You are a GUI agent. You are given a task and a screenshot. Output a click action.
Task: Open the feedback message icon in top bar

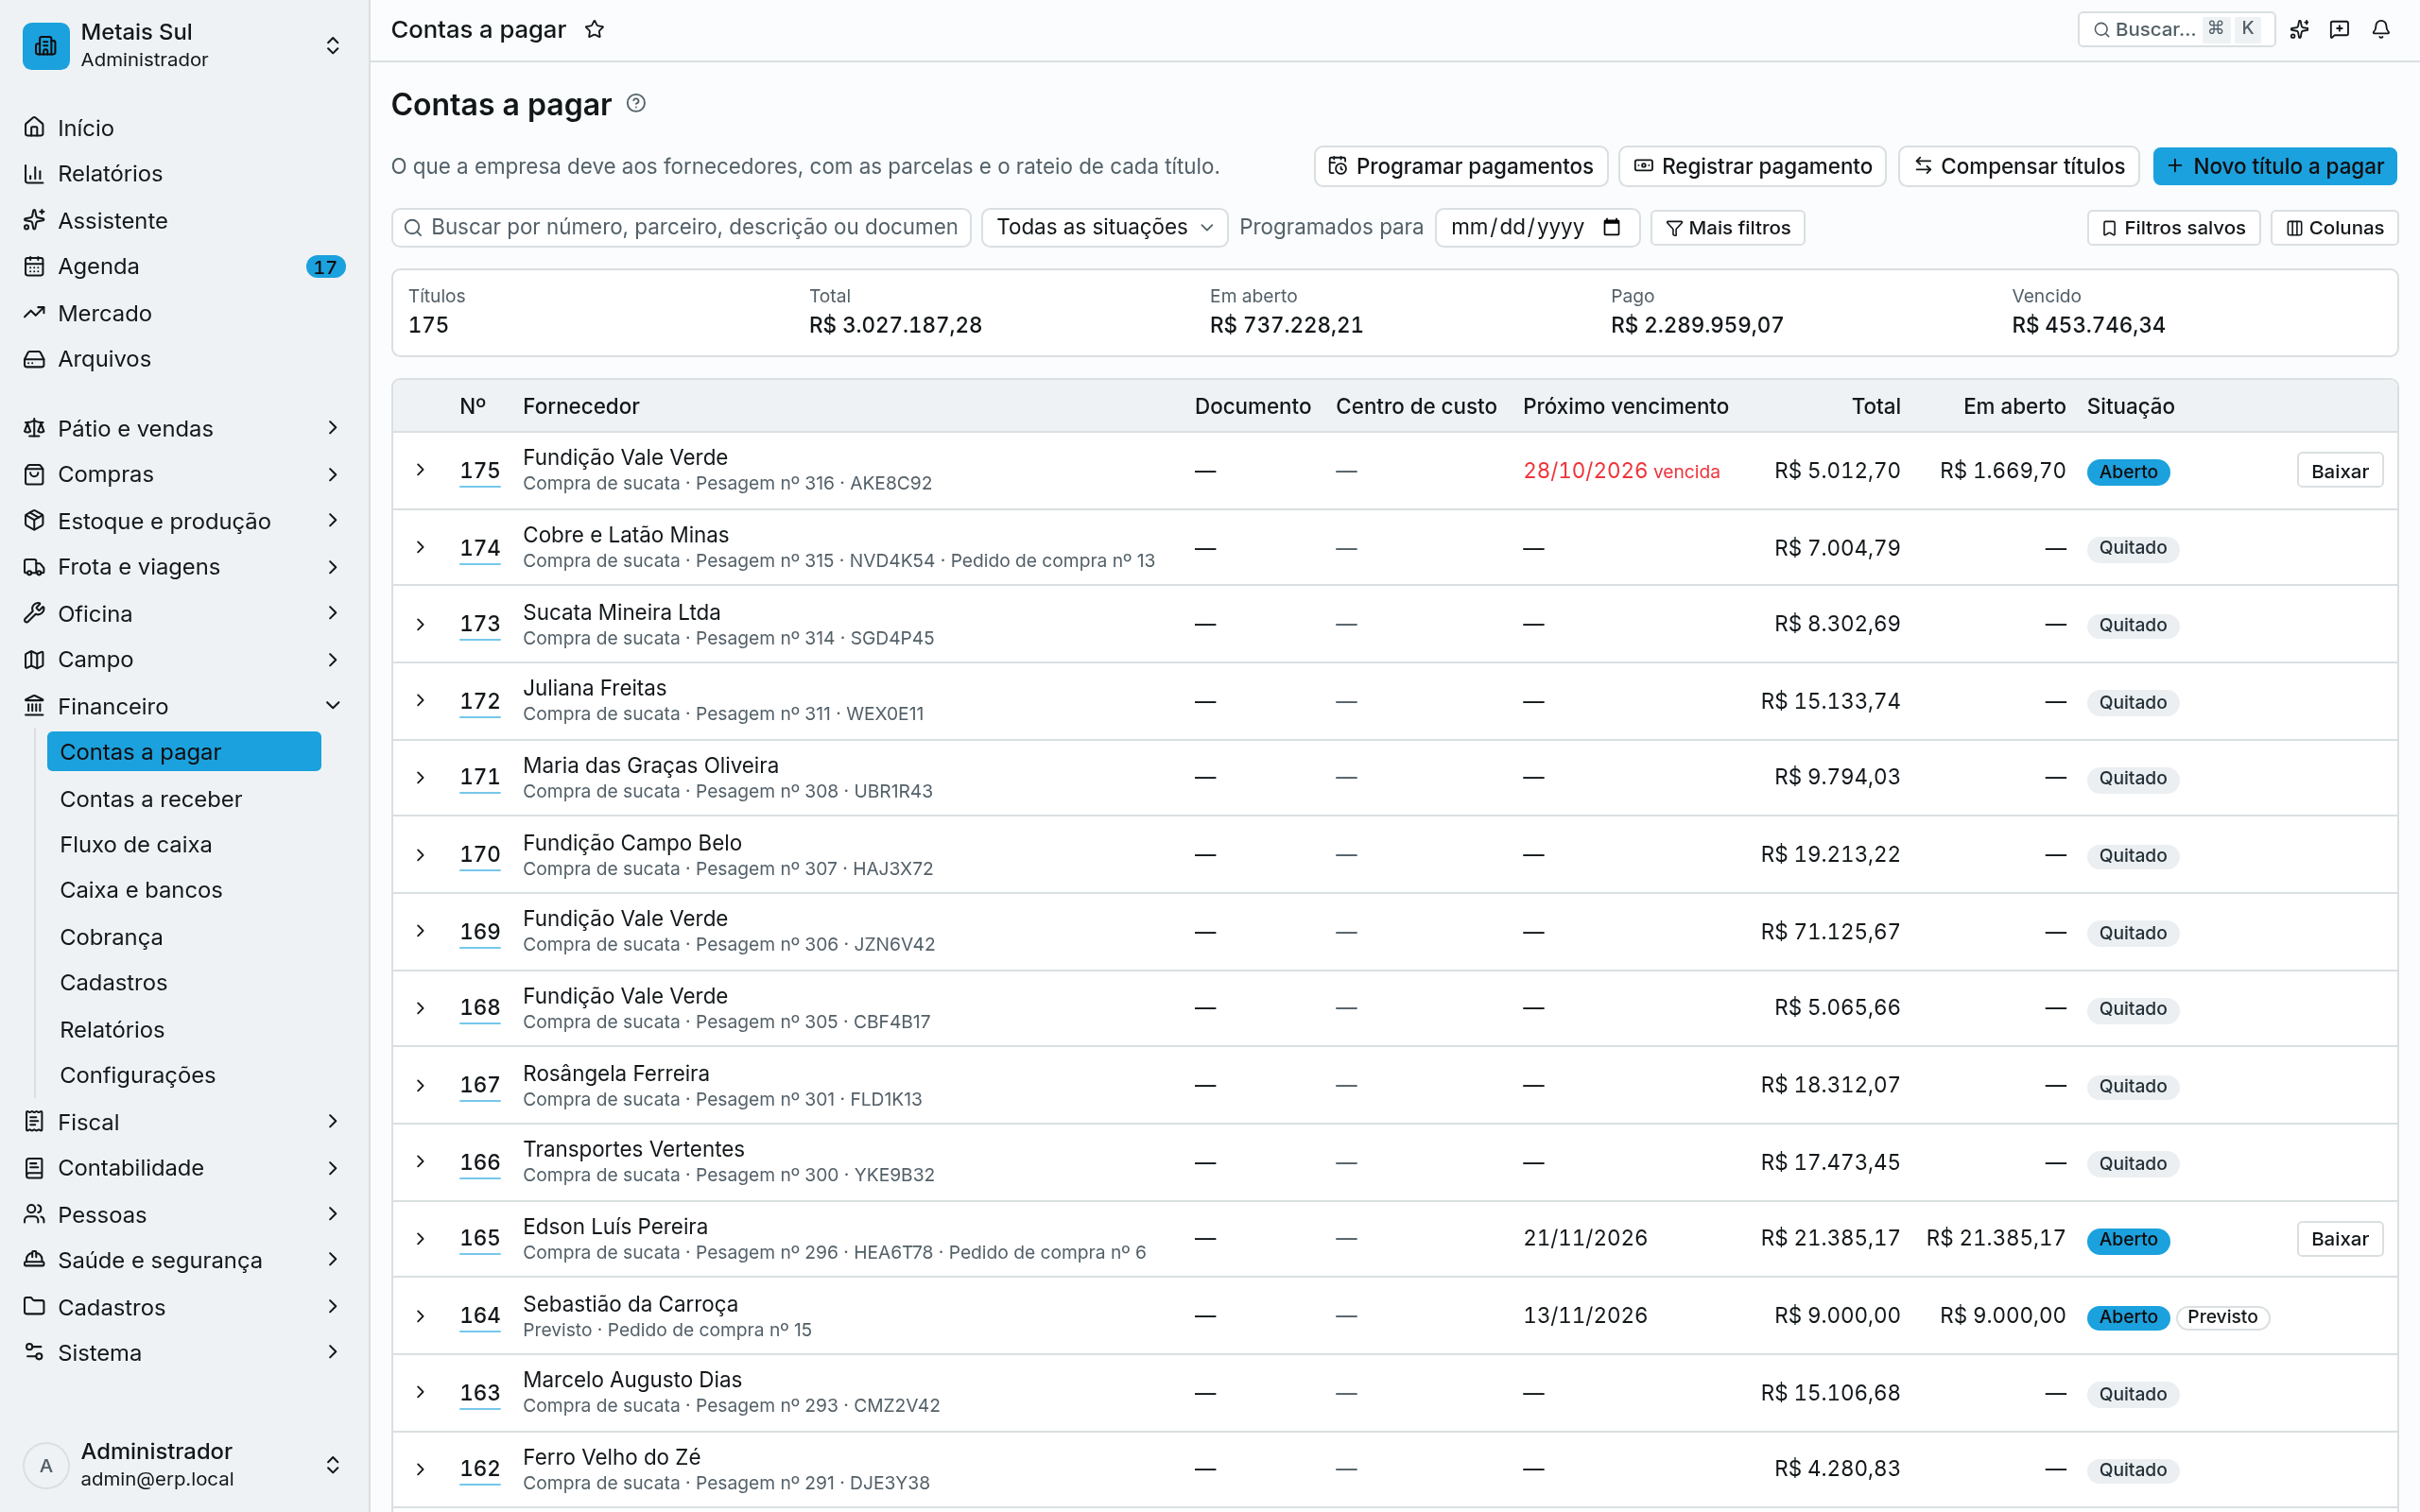(2339, 29)
